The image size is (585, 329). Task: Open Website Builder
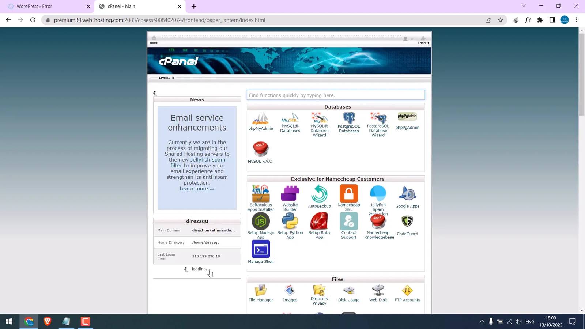coord(290,198)
